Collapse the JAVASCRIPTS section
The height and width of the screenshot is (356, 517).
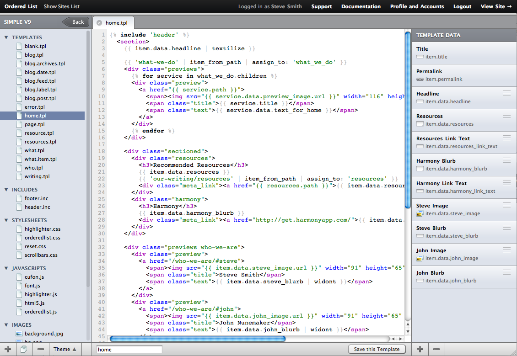pyautogui.click(x=6, y=268)
